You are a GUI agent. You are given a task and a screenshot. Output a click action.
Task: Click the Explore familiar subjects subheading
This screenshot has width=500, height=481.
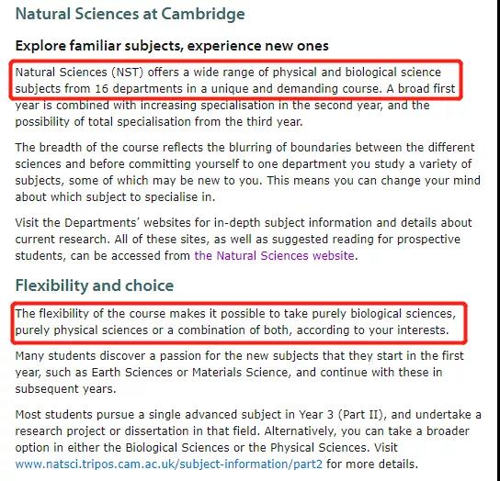point(172,46)
